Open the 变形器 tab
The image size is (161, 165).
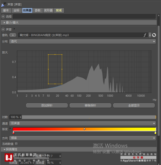[48, 10]
